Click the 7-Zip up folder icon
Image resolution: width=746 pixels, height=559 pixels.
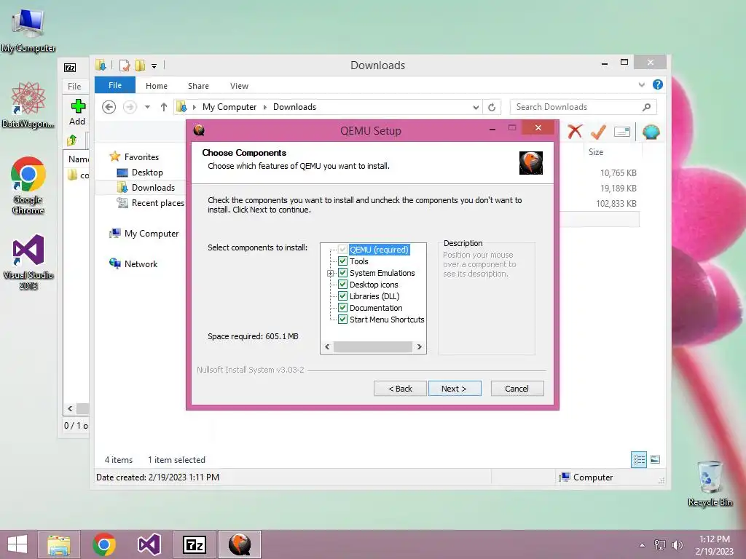[x=72, y=140]
